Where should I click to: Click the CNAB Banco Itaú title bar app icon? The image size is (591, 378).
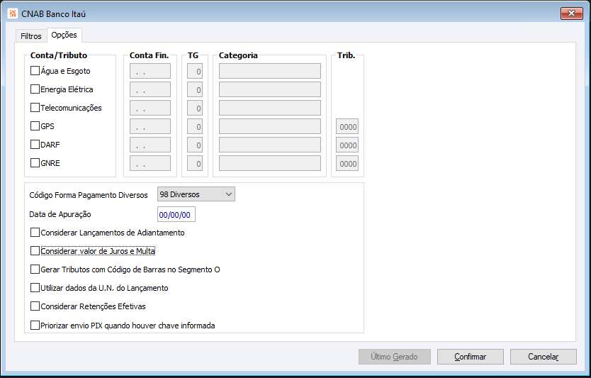pyautogui.click(x=13, y=13)
